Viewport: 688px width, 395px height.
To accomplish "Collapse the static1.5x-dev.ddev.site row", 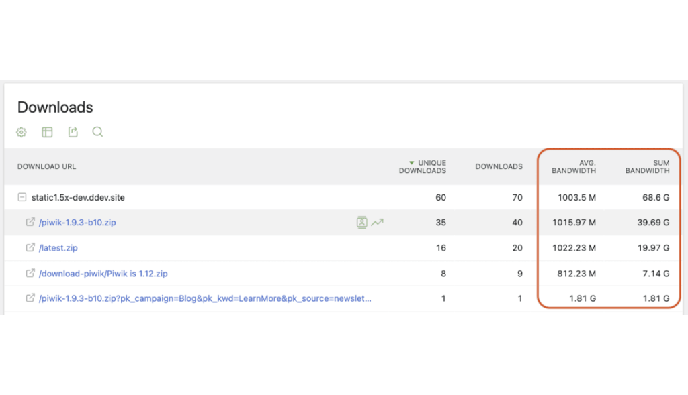I will 22,197.
